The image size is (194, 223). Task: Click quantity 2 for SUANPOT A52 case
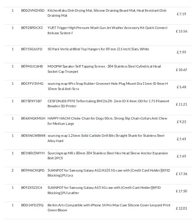(x=12, y=171)
